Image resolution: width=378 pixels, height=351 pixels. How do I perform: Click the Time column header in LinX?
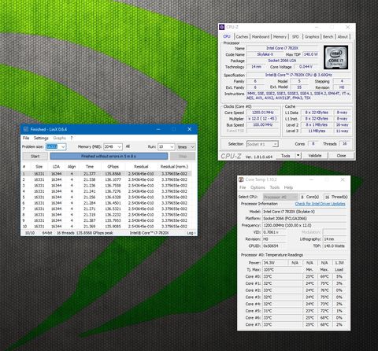[x=90, y=167]
